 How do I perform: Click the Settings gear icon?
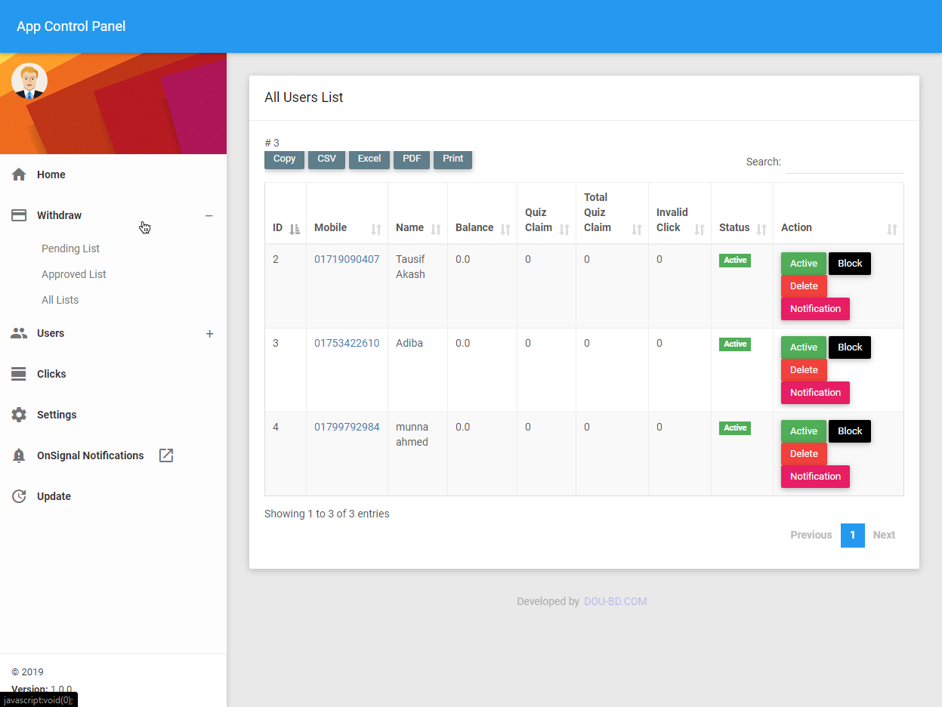19,415
